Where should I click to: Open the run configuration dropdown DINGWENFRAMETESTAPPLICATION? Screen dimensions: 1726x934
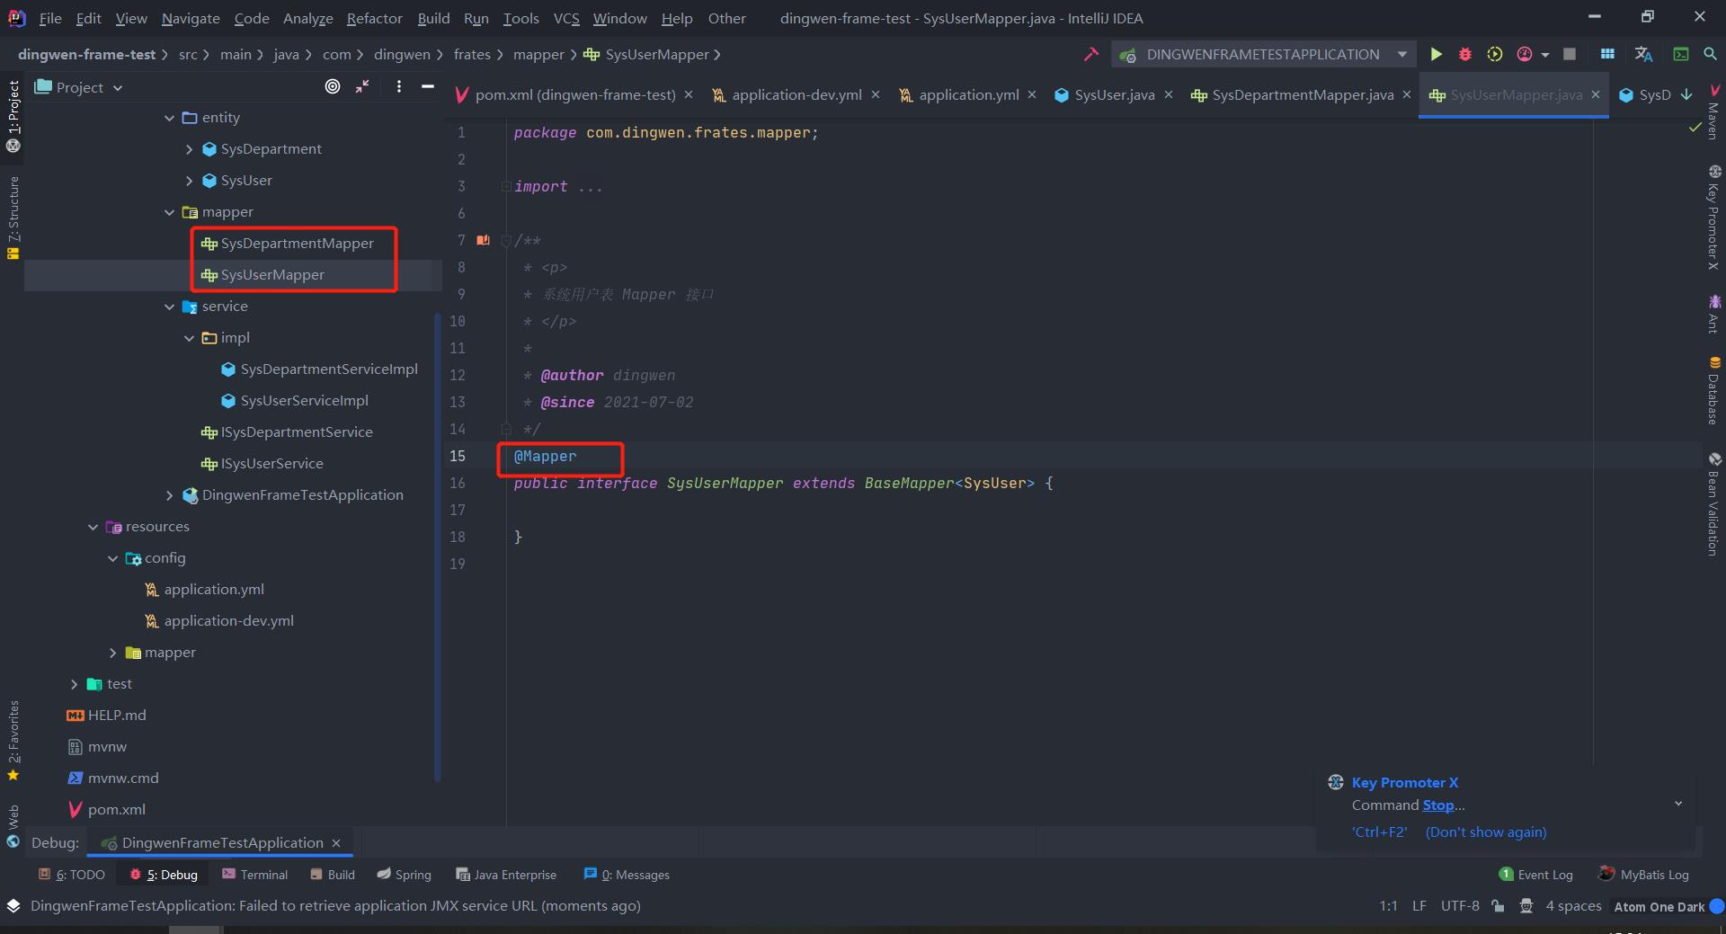1263,54
